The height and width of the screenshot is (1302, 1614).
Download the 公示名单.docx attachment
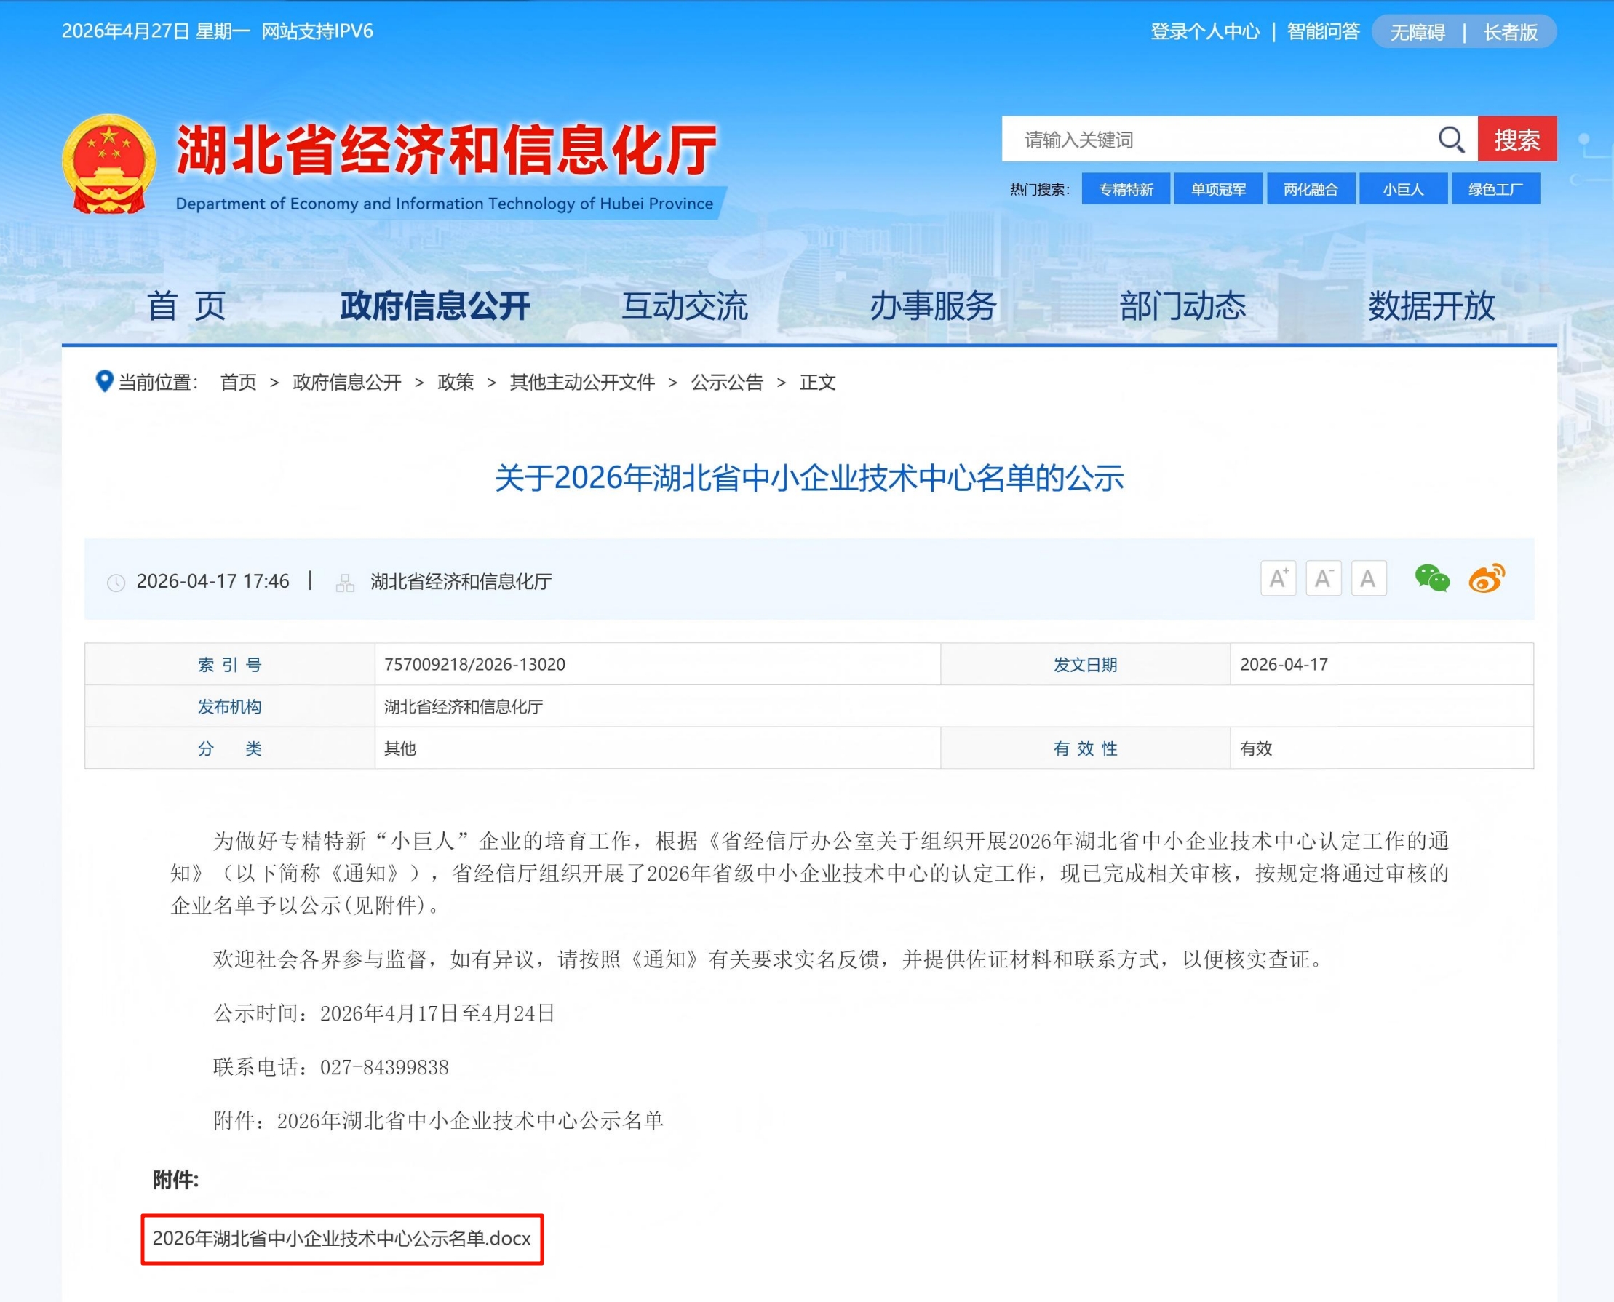click(341, 1238)
